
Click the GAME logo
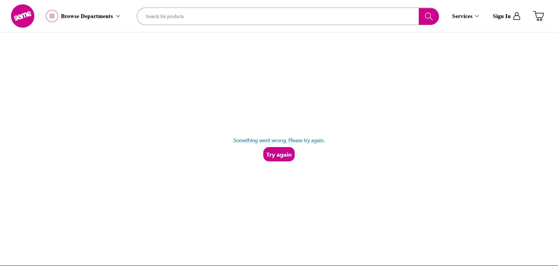[x=22, y=16]
